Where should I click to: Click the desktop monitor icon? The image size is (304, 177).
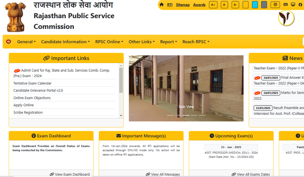(293, 5)
